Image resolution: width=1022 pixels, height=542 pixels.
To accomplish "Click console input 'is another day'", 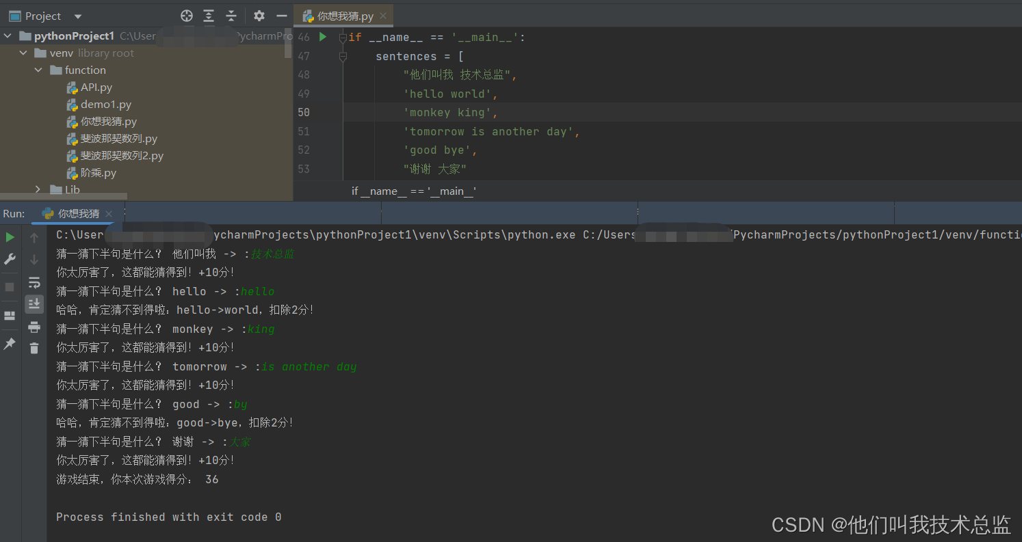I will pyautogui.click(x=309, y=367).
